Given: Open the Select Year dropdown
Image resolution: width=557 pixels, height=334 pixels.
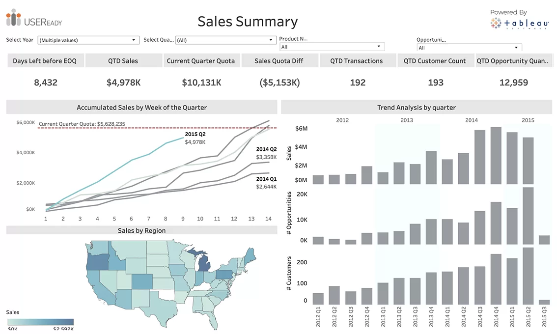Looking at the screenshot, I should [88, 40].
